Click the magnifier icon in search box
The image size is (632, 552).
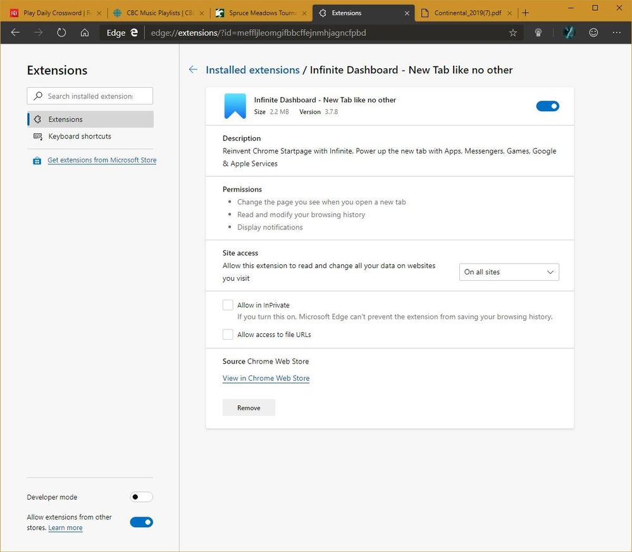pyautogui.click(x=38, y=96)
